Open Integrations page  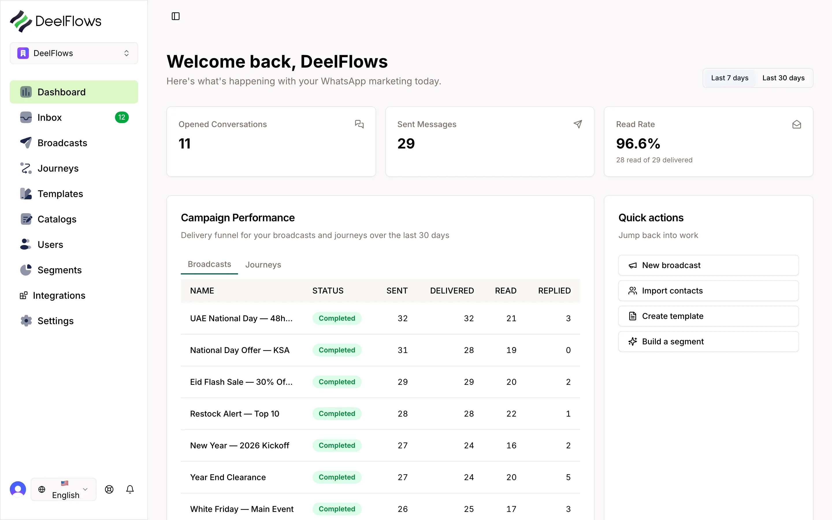point(74,296)
